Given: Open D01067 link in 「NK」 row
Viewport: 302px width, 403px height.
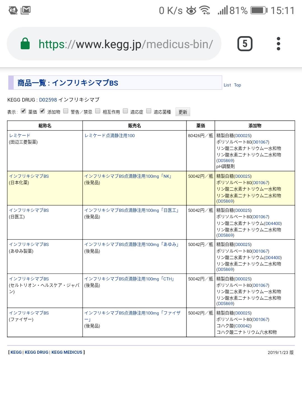Looking at the screenshot, I should [x=261, y=183].
